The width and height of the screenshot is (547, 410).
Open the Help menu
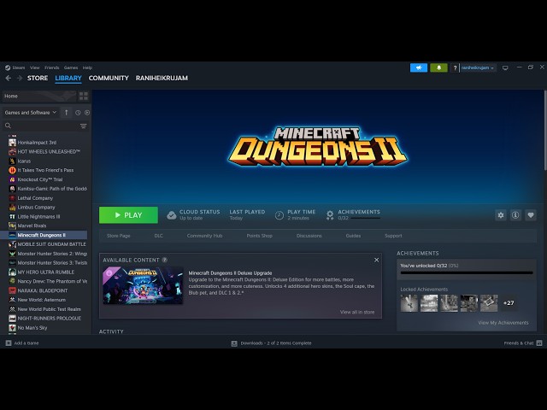[87, 67]
